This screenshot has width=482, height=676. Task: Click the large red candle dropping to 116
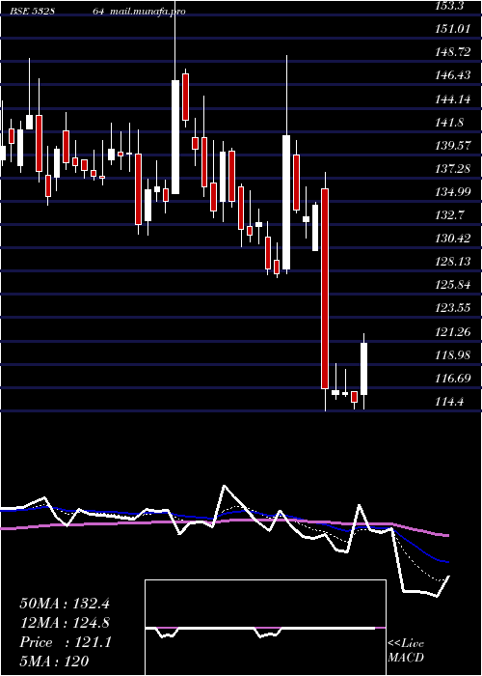point(326,289)
